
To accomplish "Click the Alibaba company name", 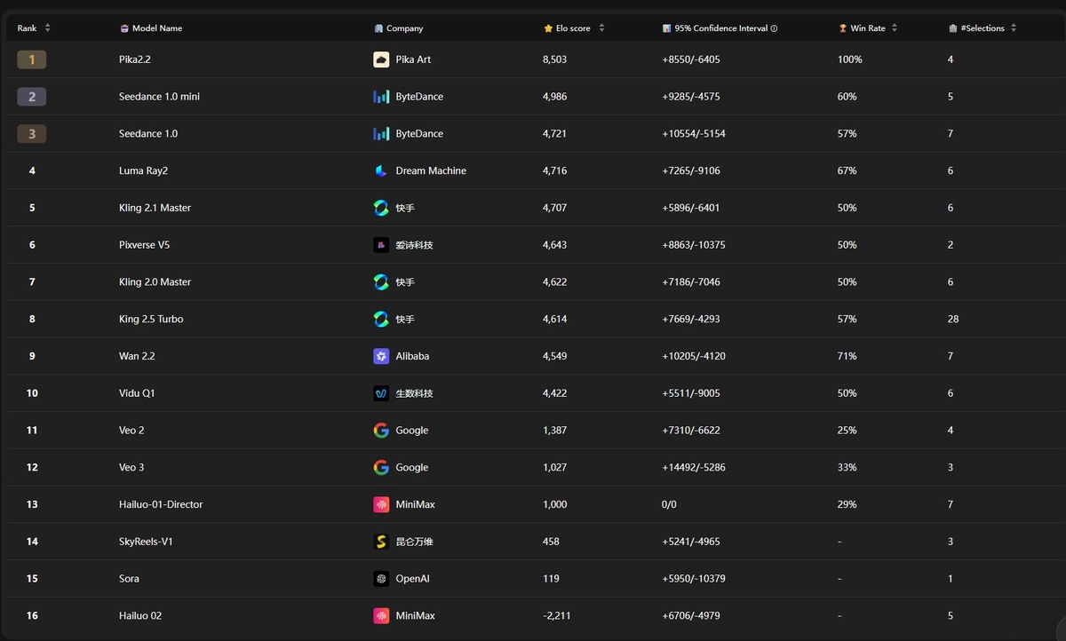I will tap(412, 356).
